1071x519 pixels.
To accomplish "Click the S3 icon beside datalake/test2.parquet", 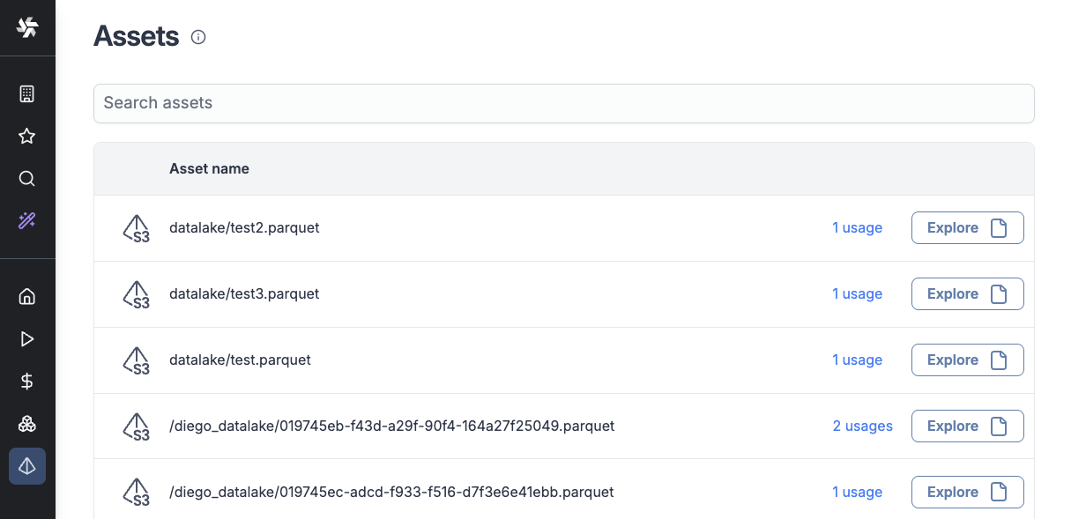I will click(x=137, y=227).
